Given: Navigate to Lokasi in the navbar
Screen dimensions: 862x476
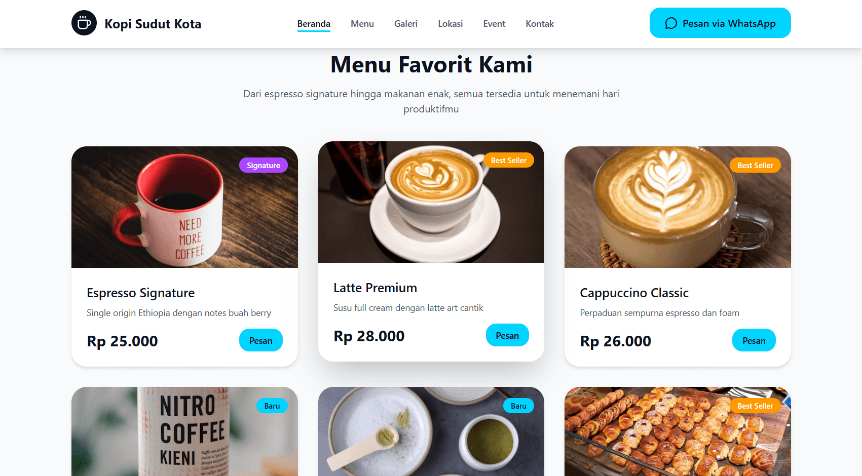Looking at the screenshot, I should tap(451, 24).
